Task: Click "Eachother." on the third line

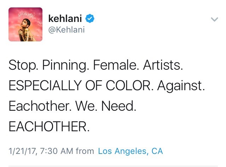Action: pos(40,106)
